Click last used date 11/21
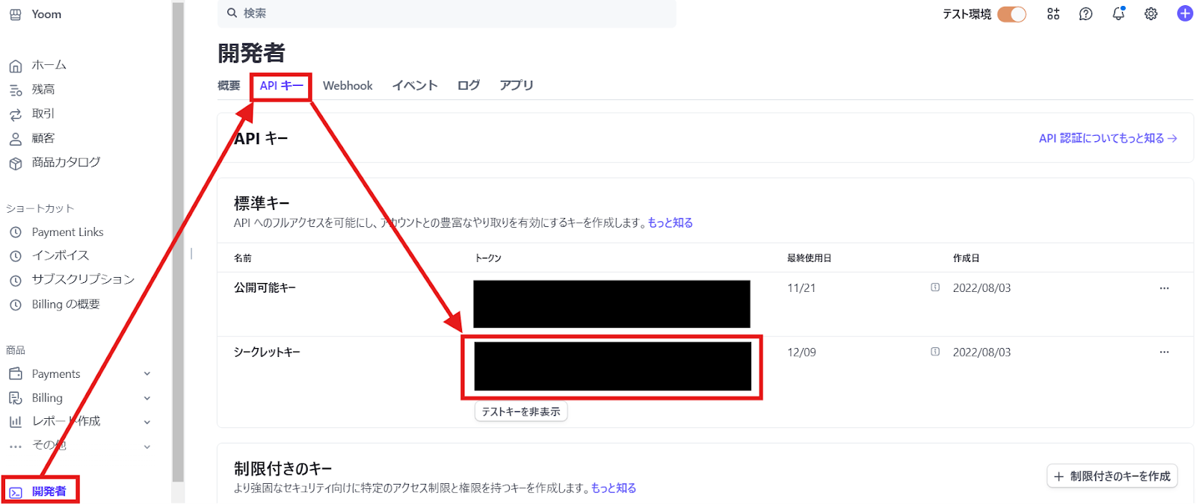This screenshot has height=504, width=1196. [x=801, y=288]
